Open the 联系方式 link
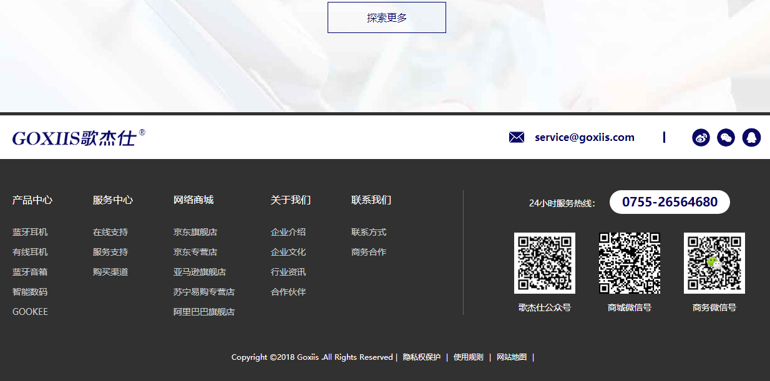This screenshot has width=770, height=381. (x=368, y=231)
